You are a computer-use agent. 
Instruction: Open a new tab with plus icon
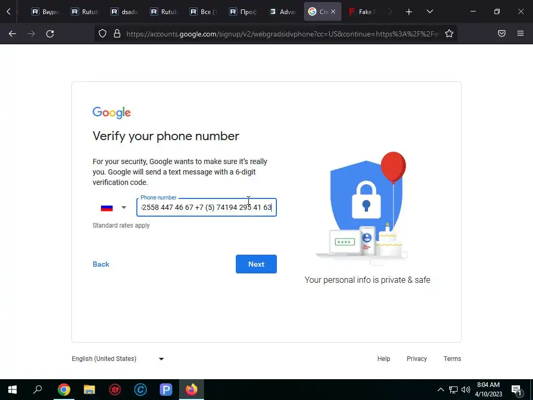[409, 12]
